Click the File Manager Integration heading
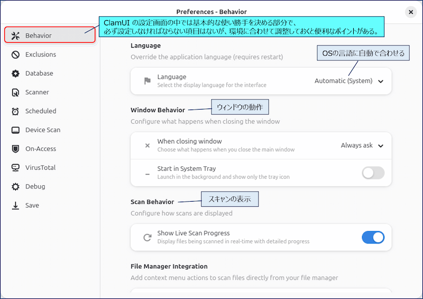The image size is (423, 299). (169, 266)
